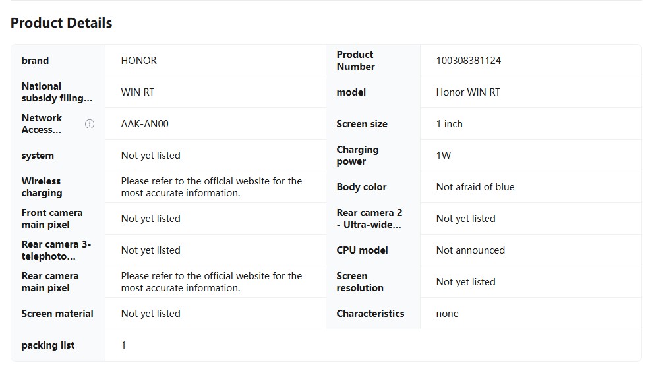Click the Rear camera main pixel website note
Viewport: 650px width, 369px height.
tap(211, 282)
